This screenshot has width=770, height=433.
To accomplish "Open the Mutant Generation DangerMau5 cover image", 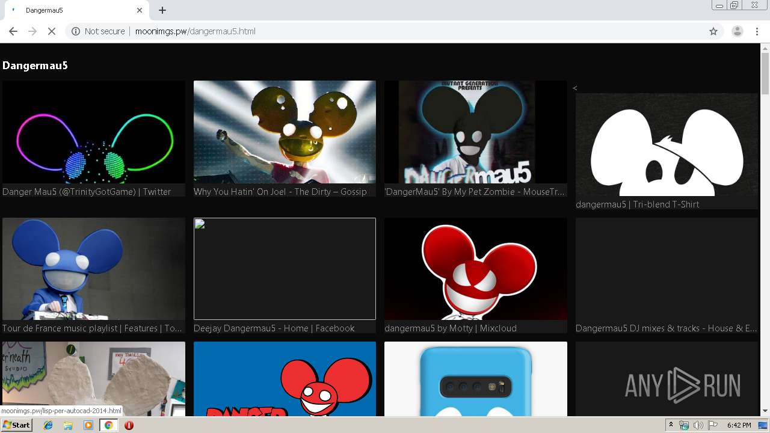I will click(x=475, y=132).
